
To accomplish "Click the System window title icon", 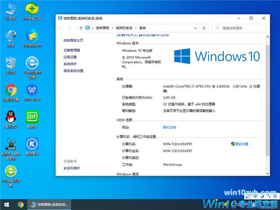I will (60, 18).
